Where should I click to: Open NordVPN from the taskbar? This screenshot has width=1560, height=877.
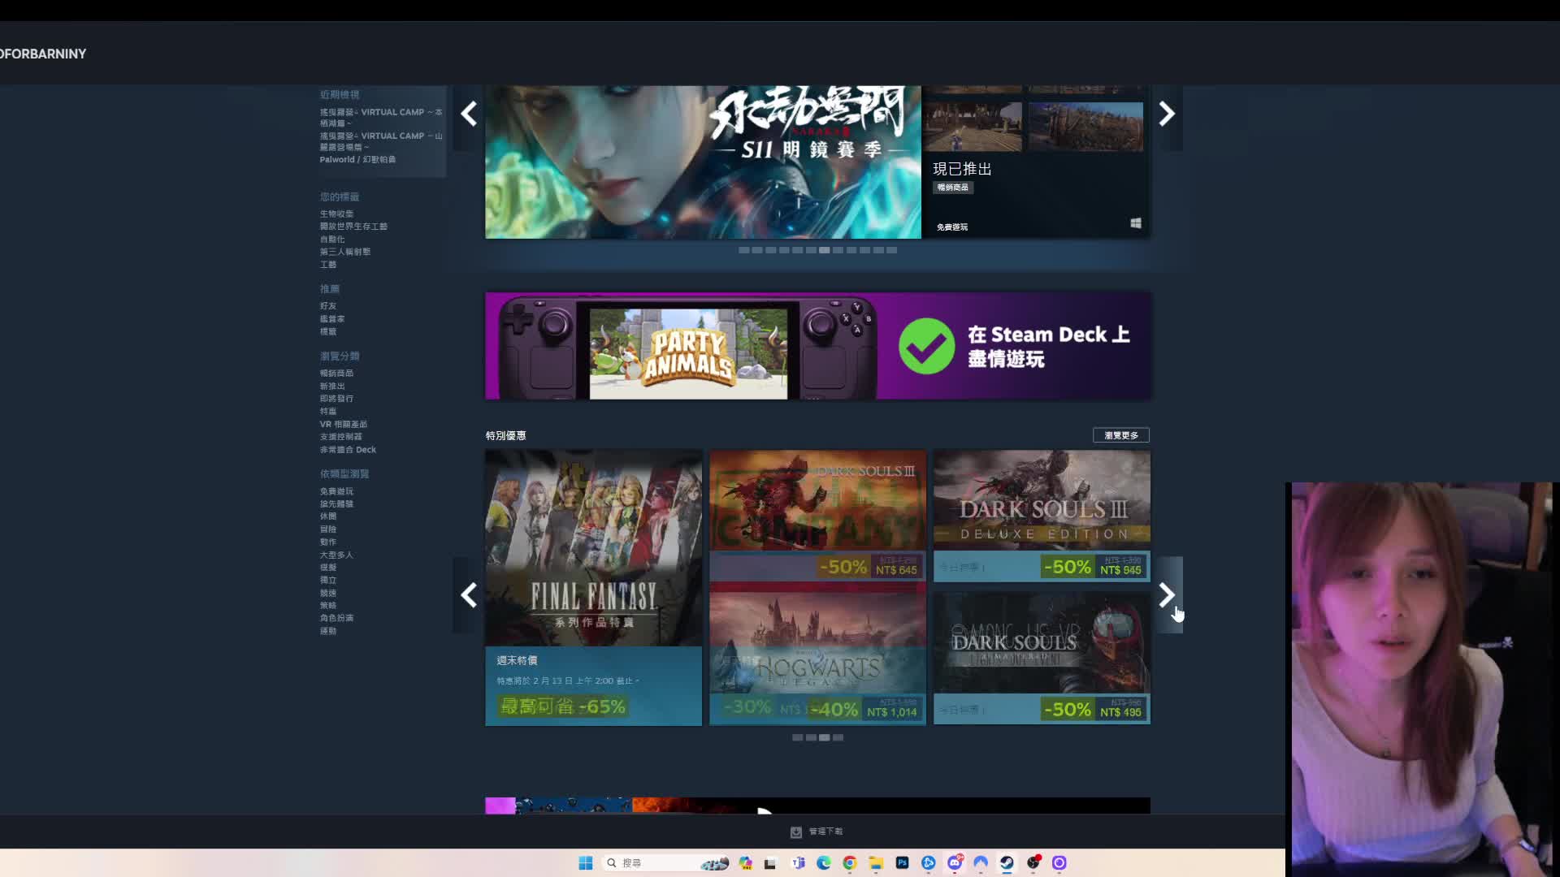pyautogui.click(x=981, y=862)
